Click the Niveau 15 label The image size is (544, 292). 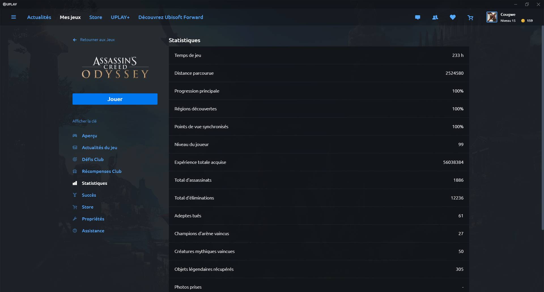point(508,21)
